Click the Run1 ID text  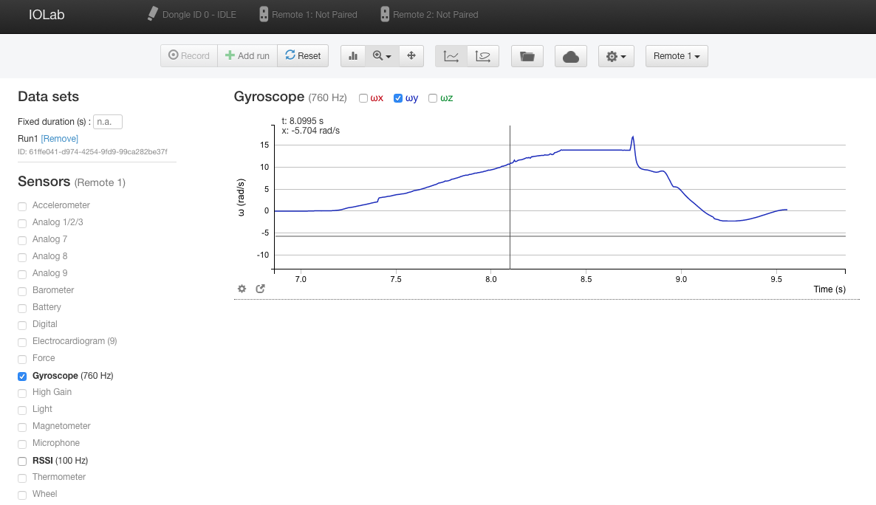point(92,152)
